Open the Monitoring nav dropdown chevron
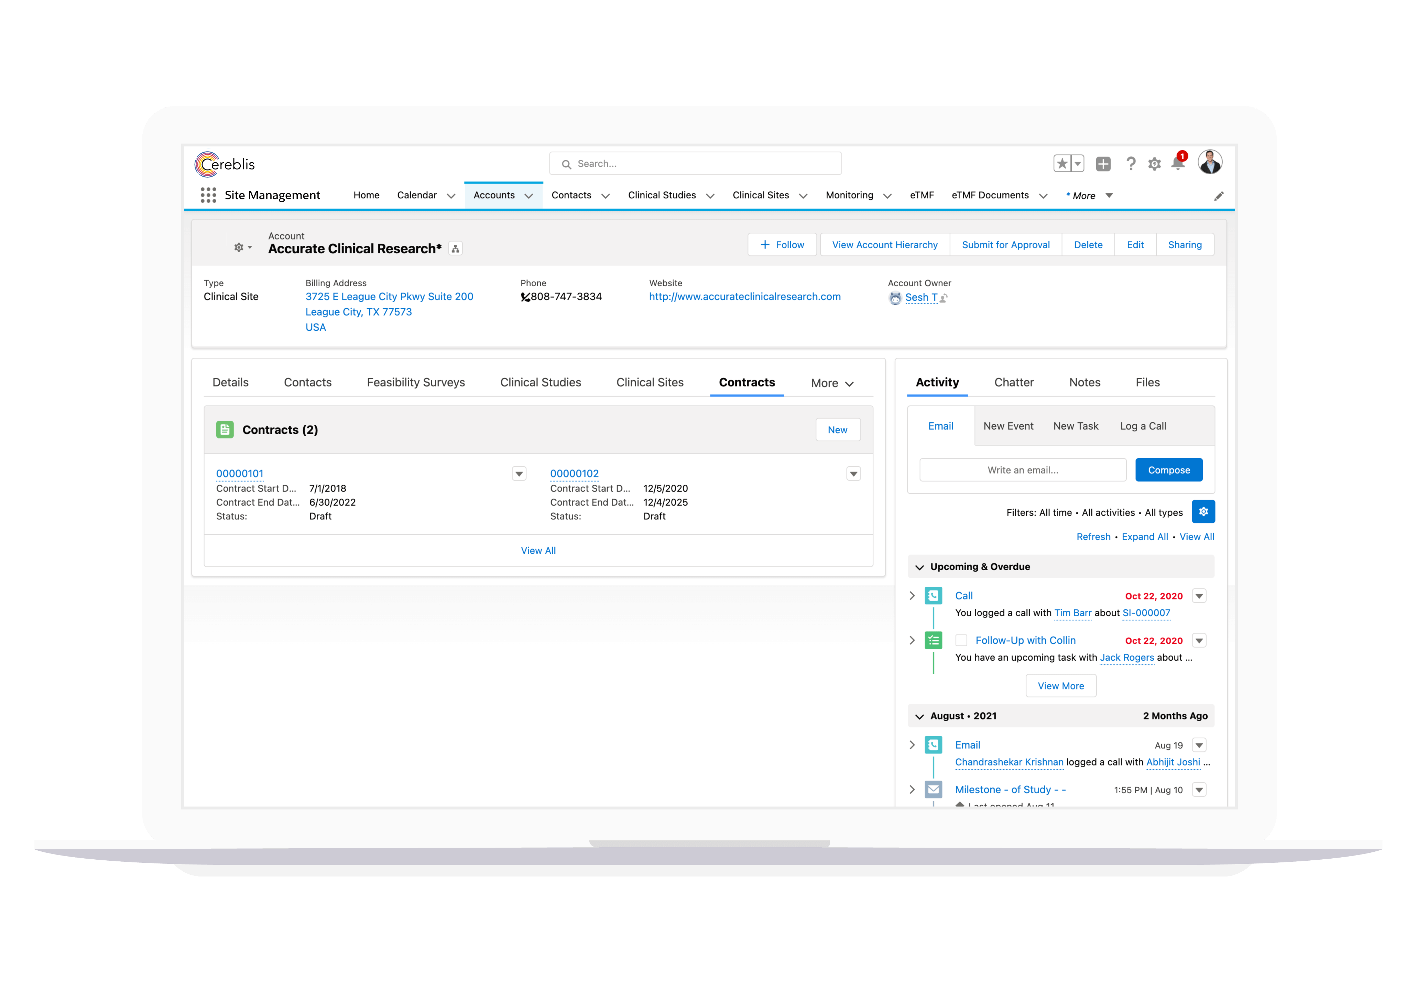This screenshot has width=1417, height=981. (x=887, y=196)
